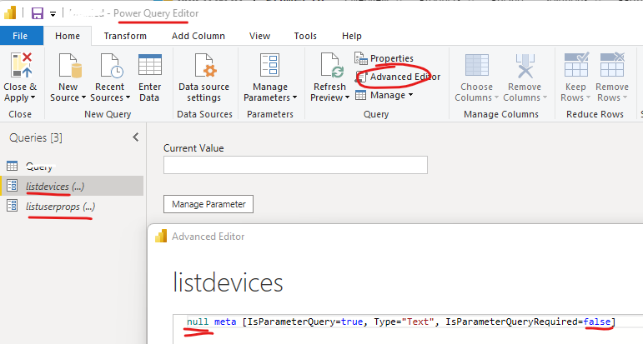
Task: Expand the Remove Rows dropdown arrow
Action: tap(625, 97)
